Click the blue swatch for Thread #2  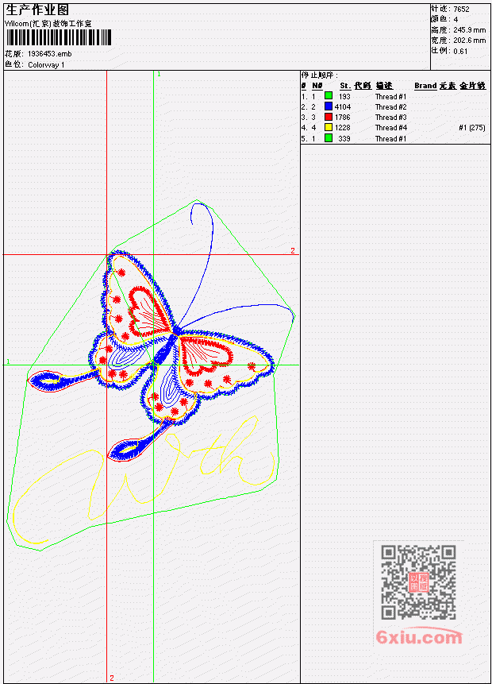(329, 106)
